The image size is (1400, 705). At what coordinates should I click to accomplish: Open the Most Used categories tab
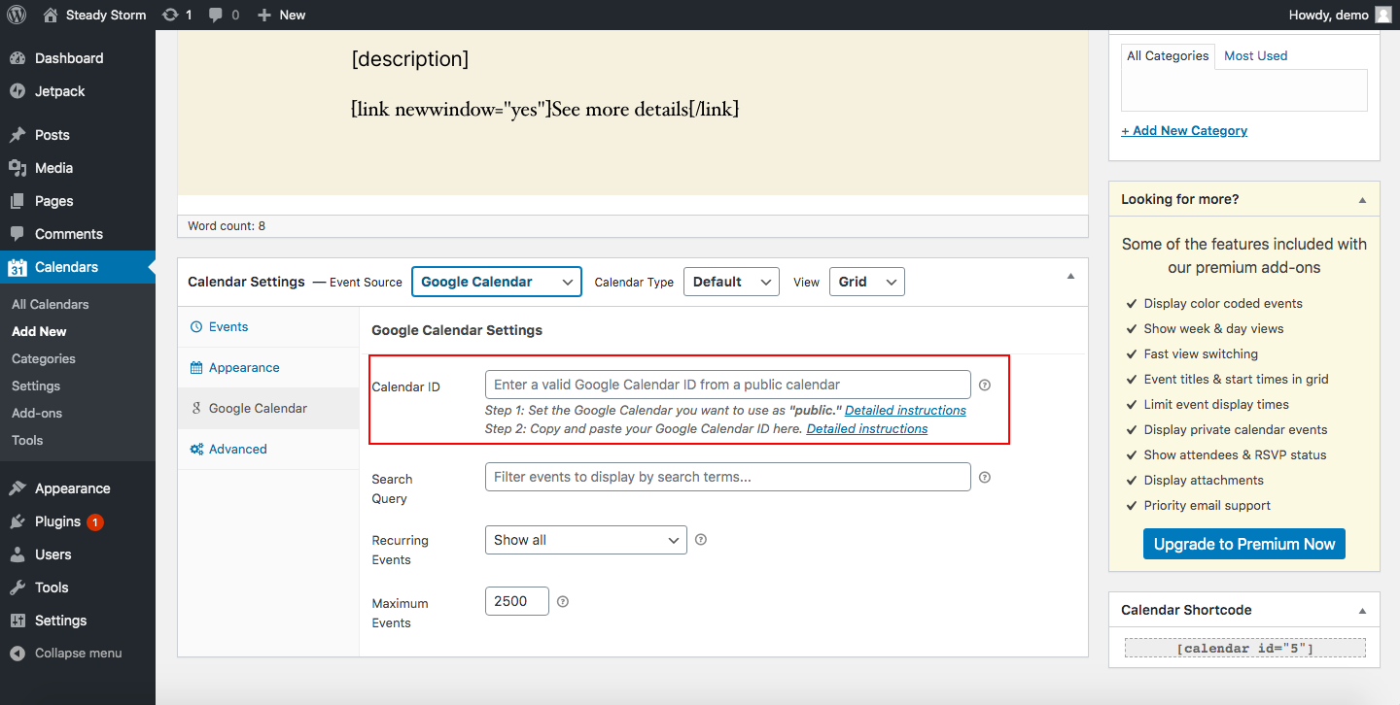tap(1255, 56)
